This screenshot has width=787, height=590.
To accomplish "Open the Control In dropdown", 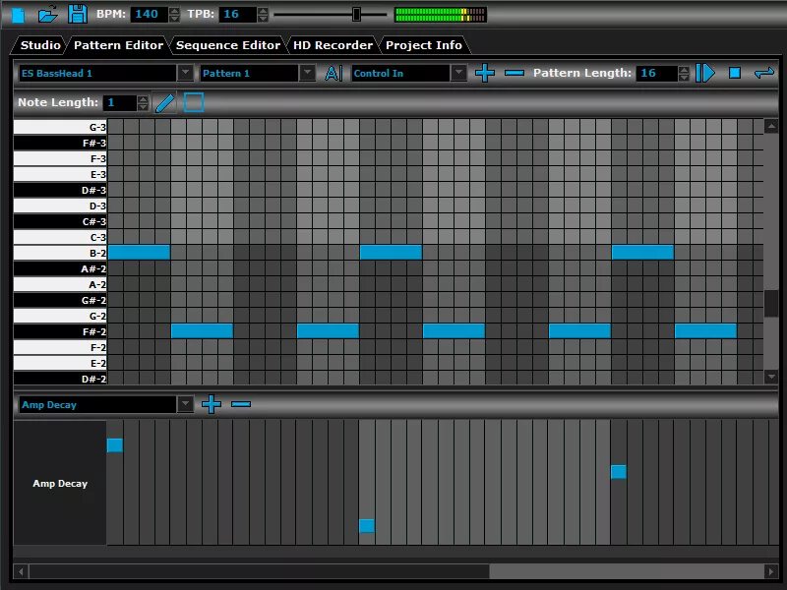I will [458, 73].
